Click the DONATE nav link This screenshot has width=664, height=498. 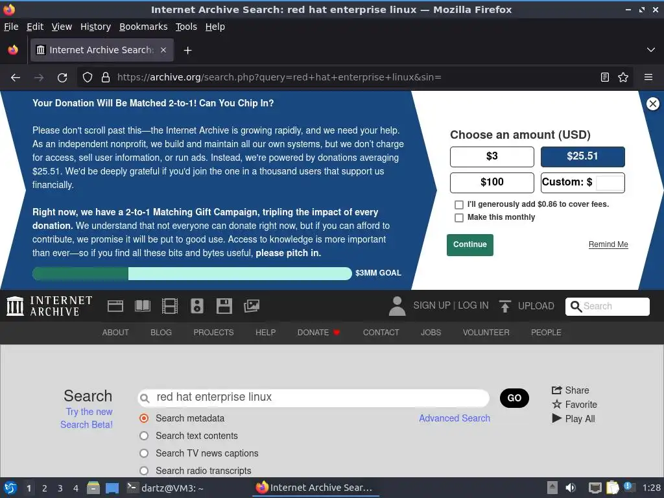tap(318, 333)
